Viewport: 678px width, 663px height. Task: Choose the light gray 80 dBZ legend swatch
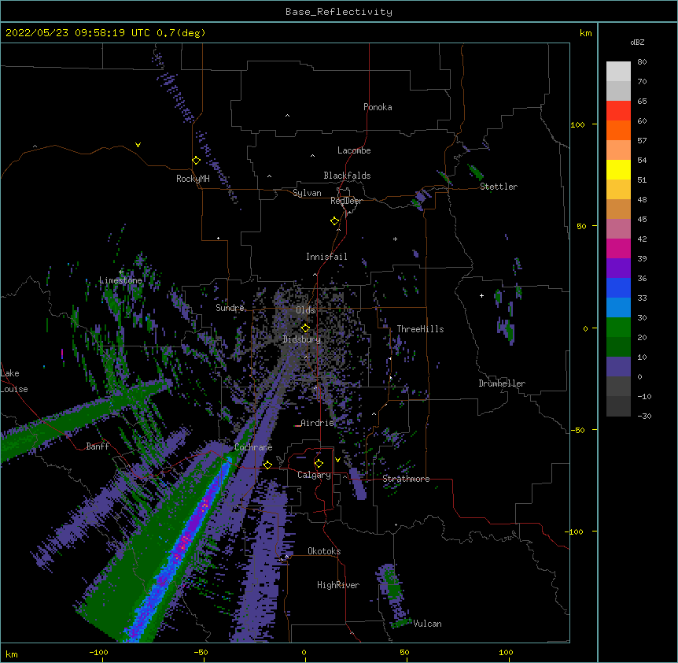(618, 71)
